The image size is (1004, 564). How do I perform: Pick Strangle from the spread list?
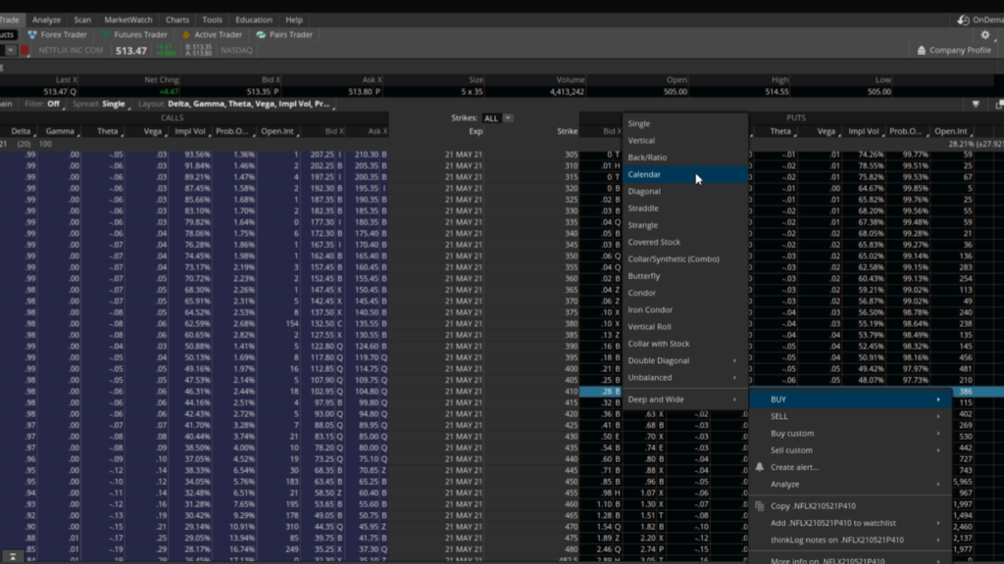pos(684,225)
